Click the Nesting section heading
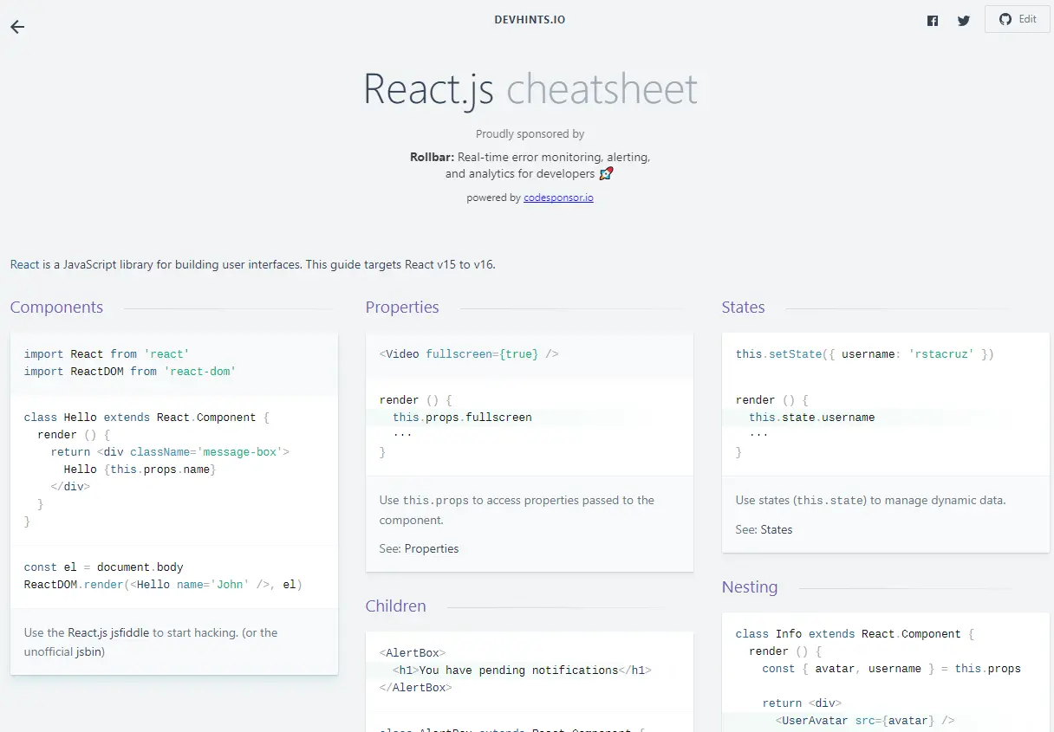 pyautogui.click(x=750, y=587)
